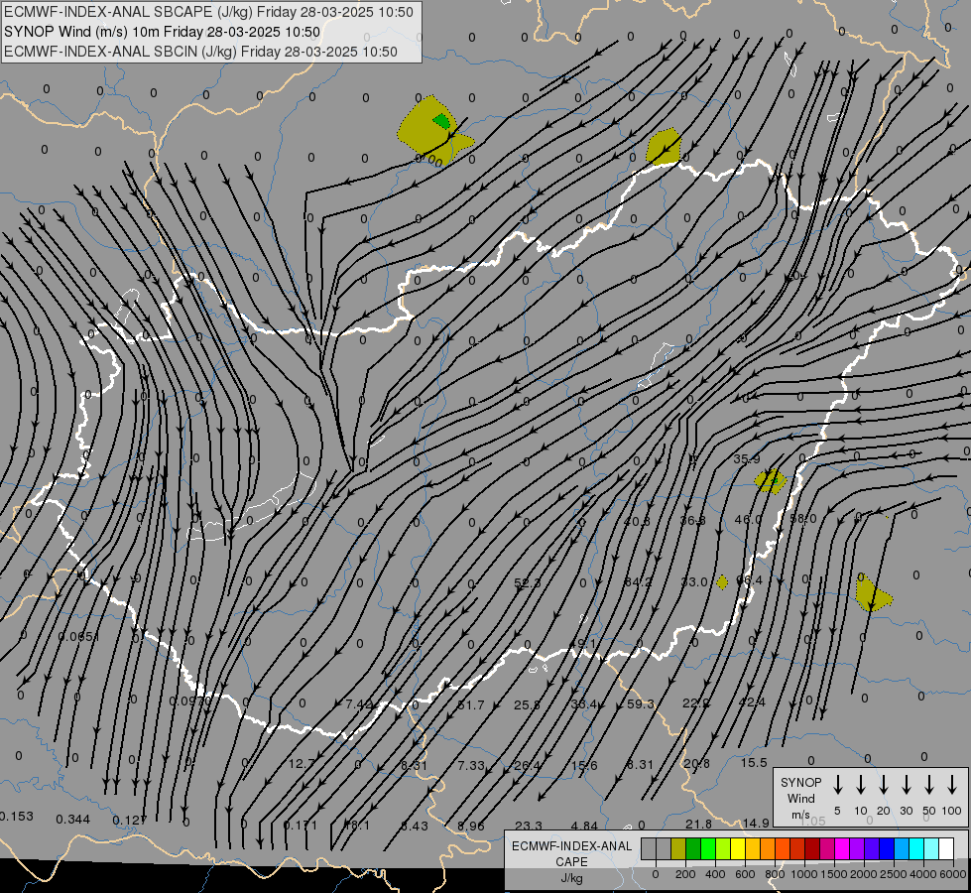The width and height of the screenshot is (971, 893).
Task: Click the olive CAPE patch beside the 35.9 value
Action: pos(771,481)
